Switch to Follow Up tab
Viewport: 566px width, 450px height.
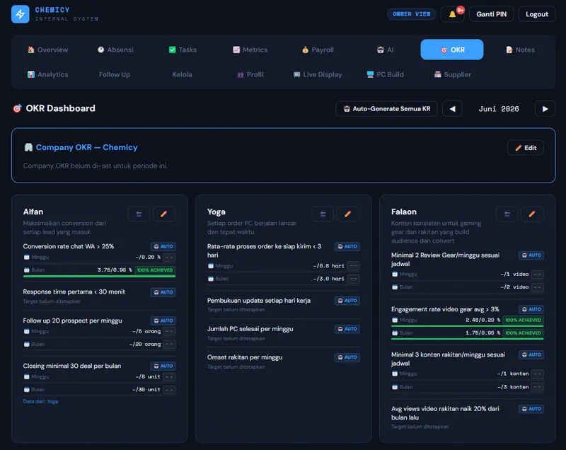[115, 75]
